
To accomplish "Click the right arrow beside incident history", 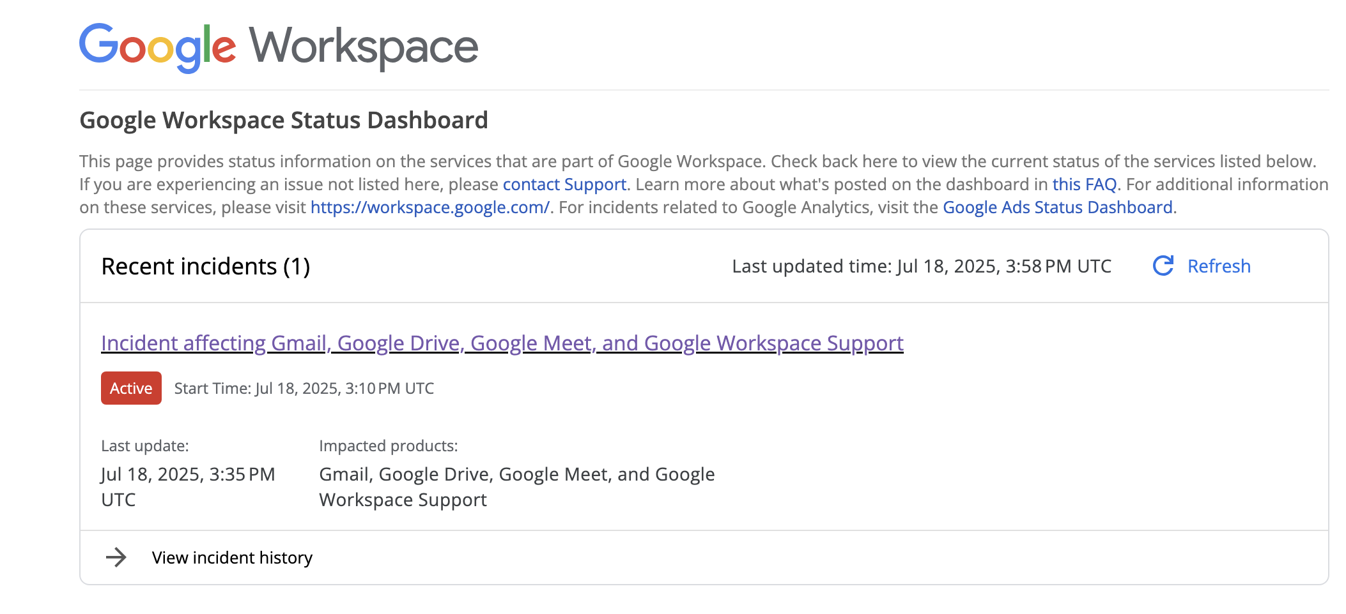I will 116,557.
